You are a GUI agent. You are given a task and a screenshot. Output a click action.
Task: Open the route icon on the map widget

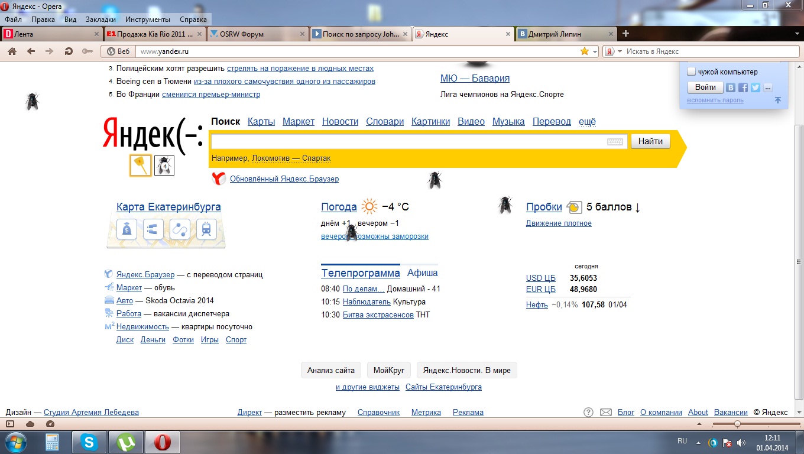pos(180,228)
